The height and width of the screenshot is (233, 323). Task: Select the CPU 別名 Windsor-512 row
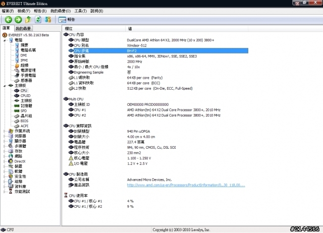coord(158,45)
